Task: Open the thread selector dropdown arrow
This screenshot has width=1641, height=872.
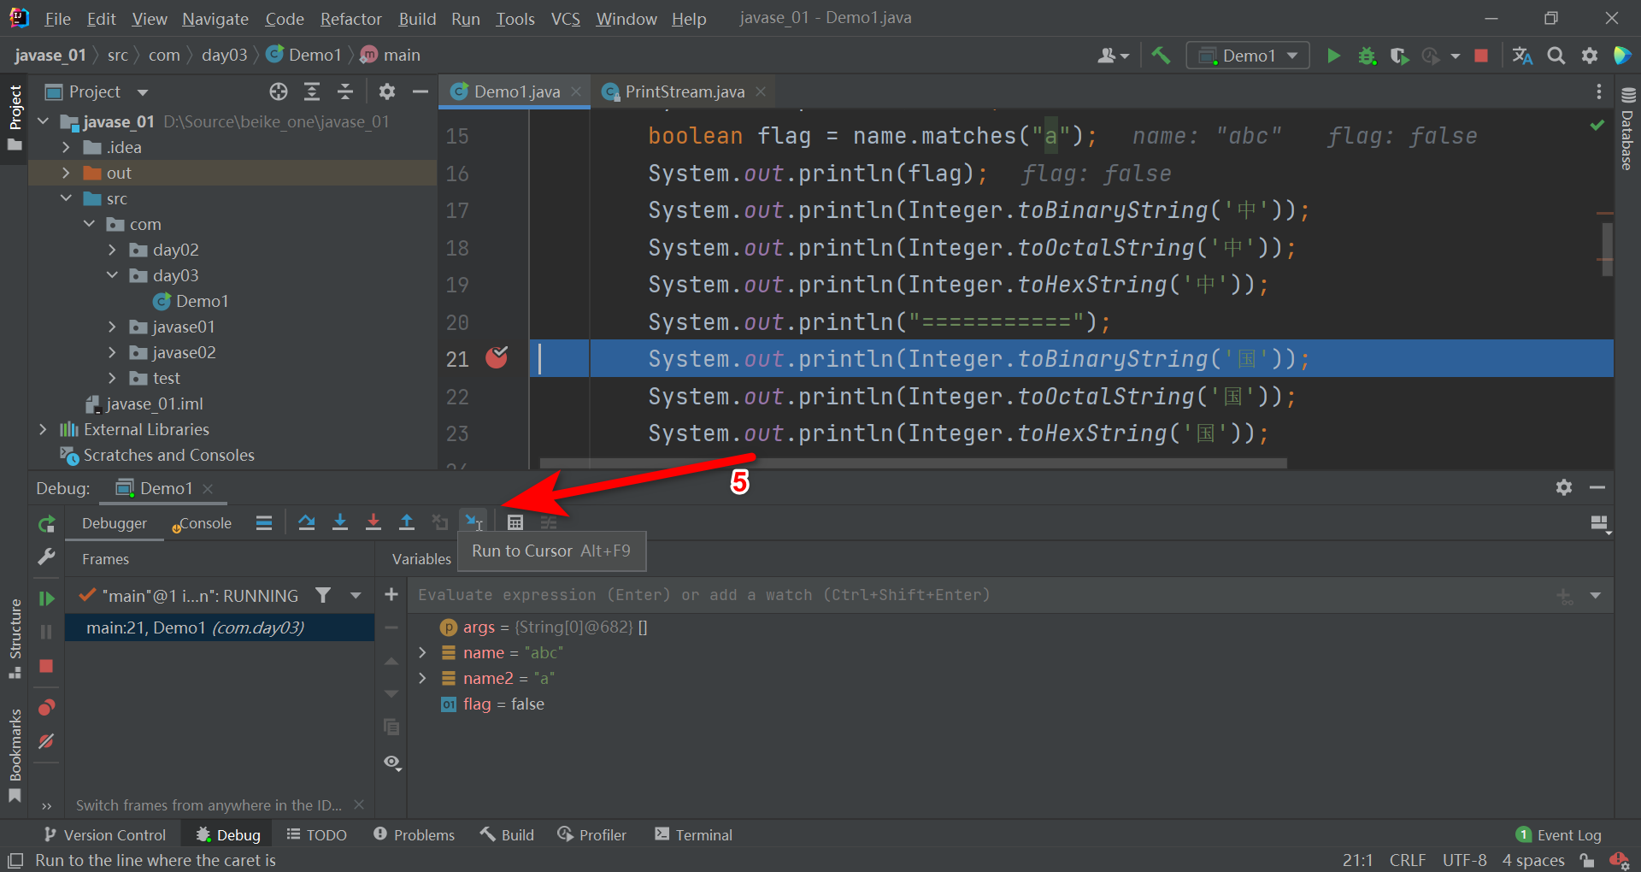Action: point(356,595)
